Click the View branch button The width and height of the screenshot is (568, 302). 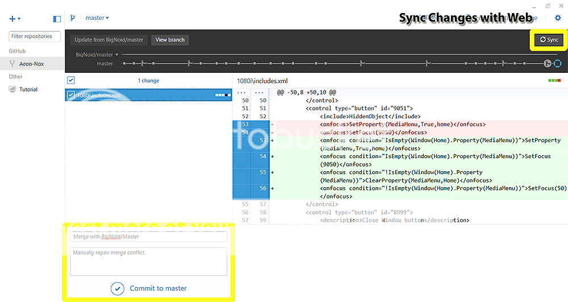[170, 40]
